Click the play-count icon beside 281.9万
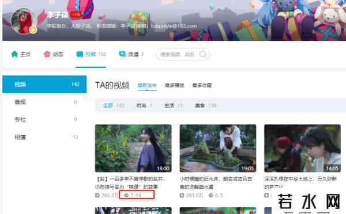 pyautogui.click(x=182, y=195)
